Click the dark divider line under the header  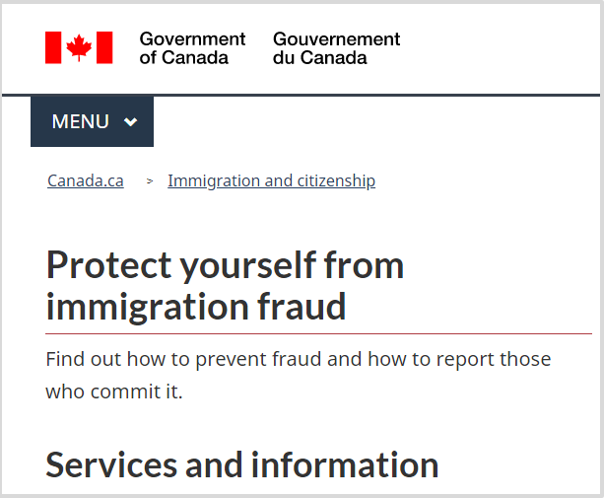pos(302,95)
